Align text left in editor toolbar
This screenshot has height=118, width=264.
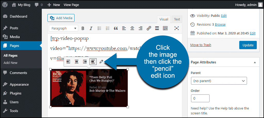click(124, 28)
